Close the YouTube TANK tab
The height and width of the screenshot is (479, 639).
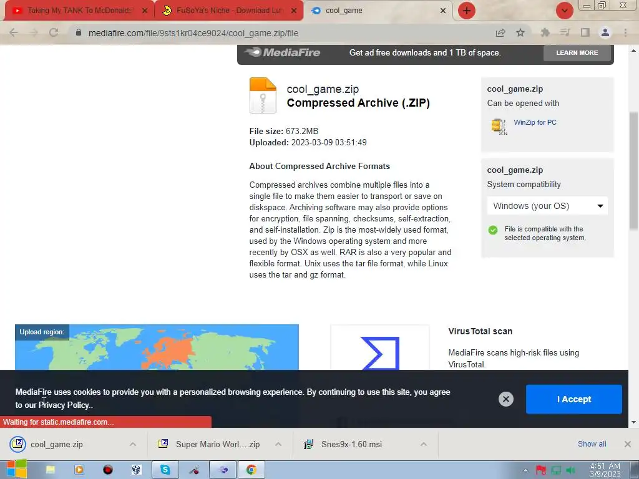[x=145, y=11]
